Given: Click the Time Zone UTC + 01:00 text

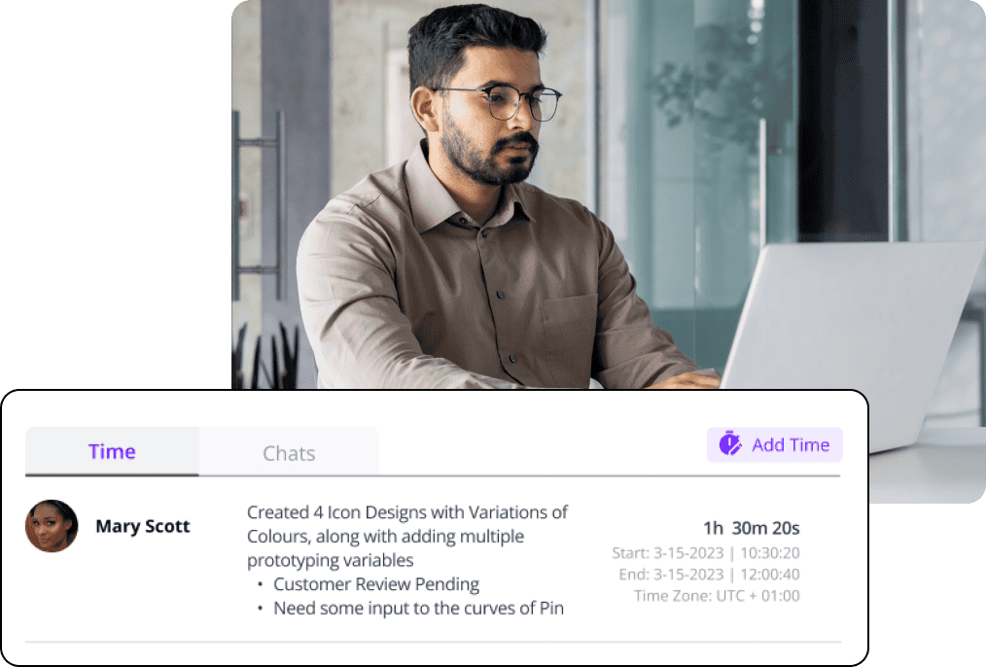Looking at the screenshot, I should [717, 596].
